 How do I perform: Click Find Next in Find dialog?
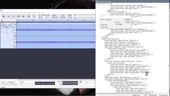[127, 20]
